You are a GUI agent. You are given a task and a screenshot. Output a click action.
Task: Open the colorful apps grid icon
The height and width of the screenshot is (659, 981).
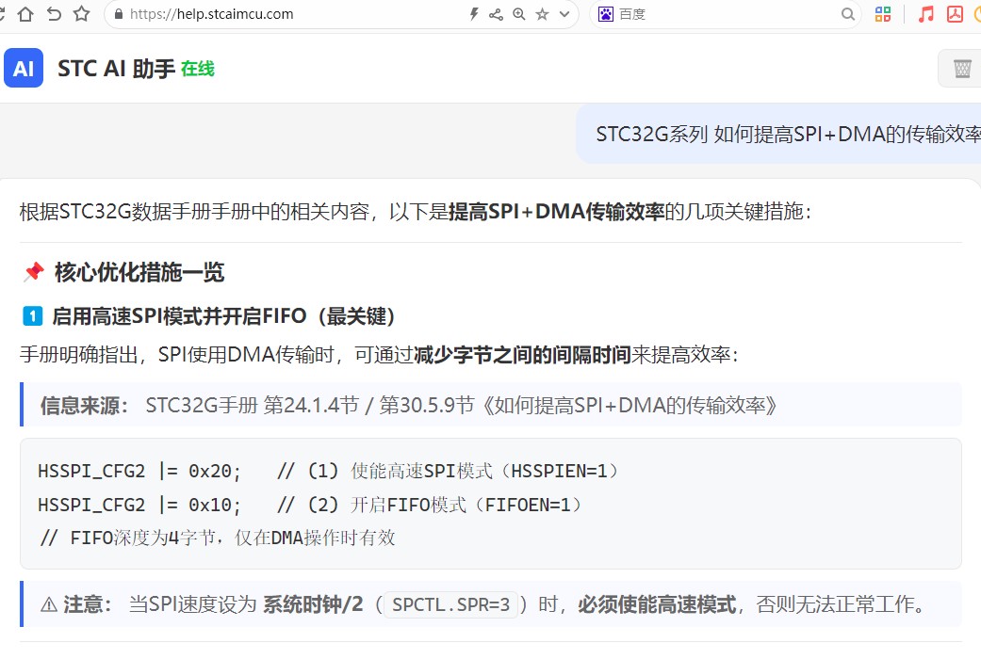click(883, 14)
